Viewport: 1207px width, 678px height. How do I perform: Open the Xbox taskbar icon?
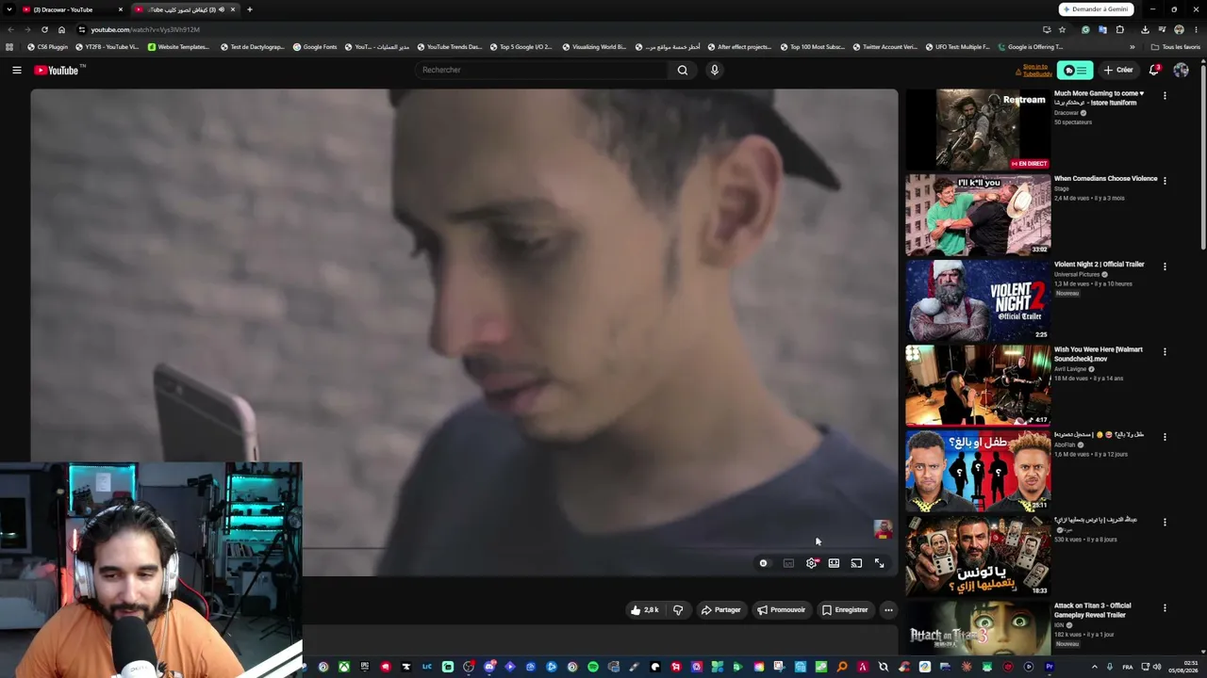pyautogui.click(x=344, y=667)
